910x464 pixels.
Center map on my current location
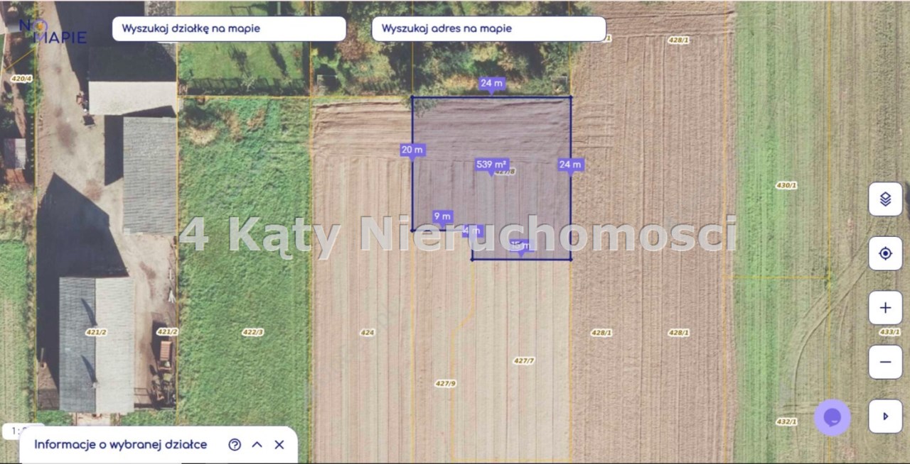885,253
